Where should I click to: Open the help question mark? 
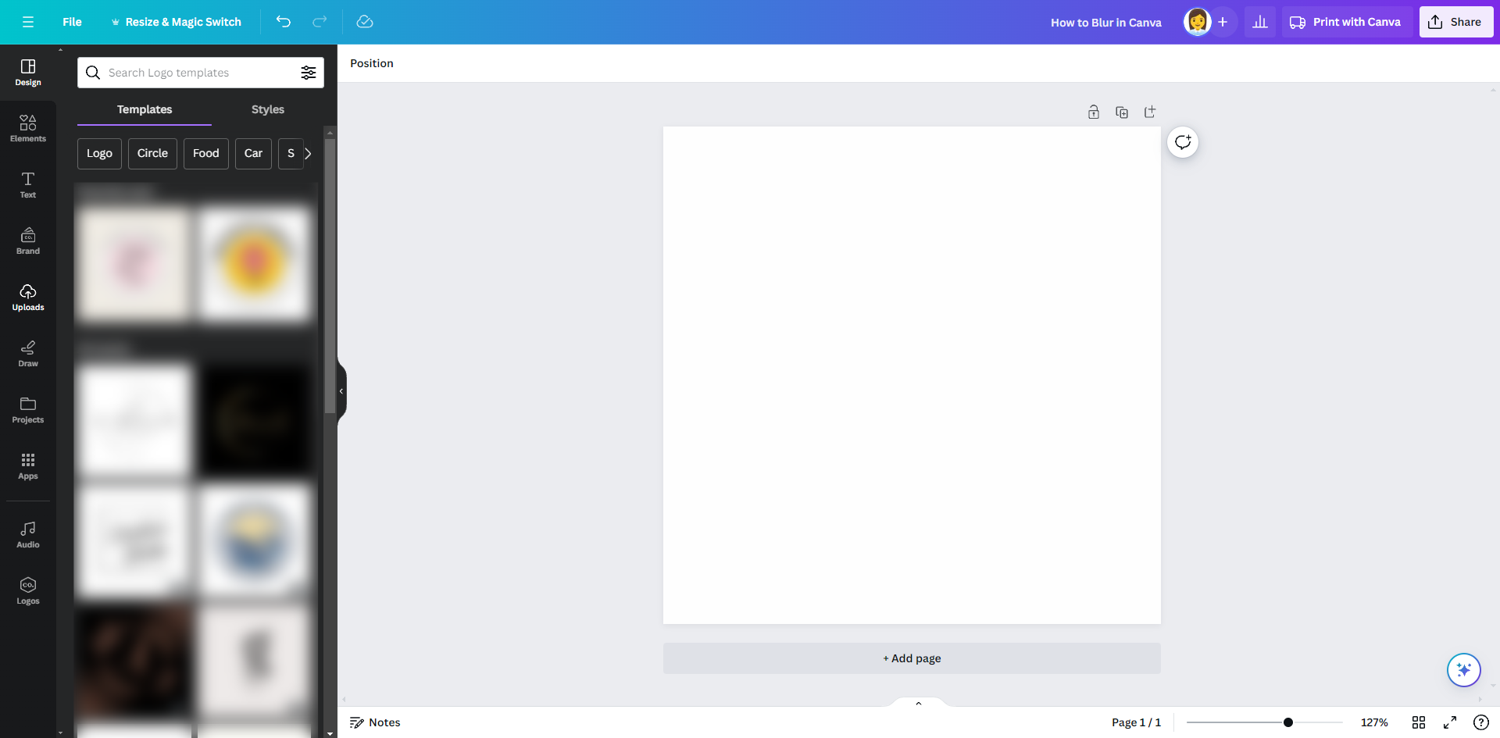click(1480, 722)
